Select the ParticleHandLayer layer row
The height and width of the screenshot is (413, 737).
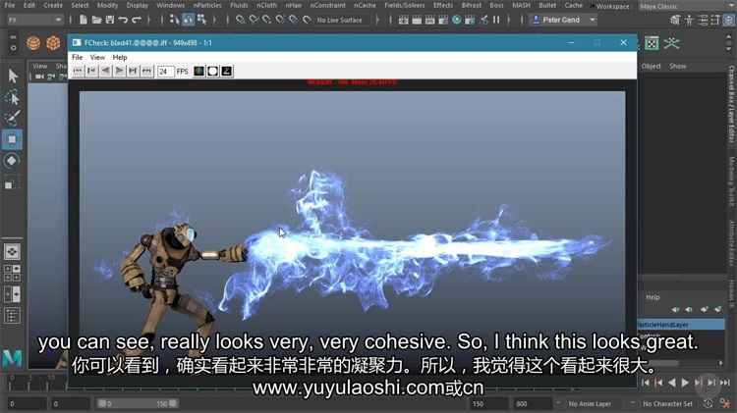pos(681,325)
